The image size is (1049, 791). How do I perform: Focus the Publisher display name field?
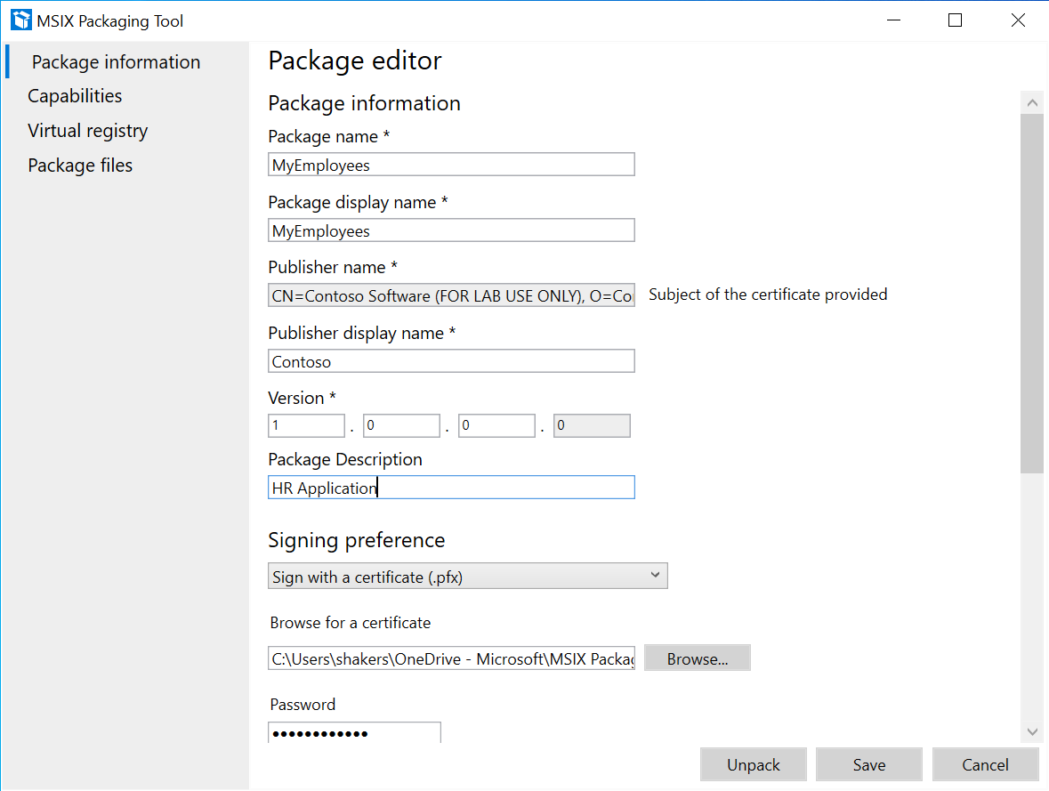click(450, 360)
